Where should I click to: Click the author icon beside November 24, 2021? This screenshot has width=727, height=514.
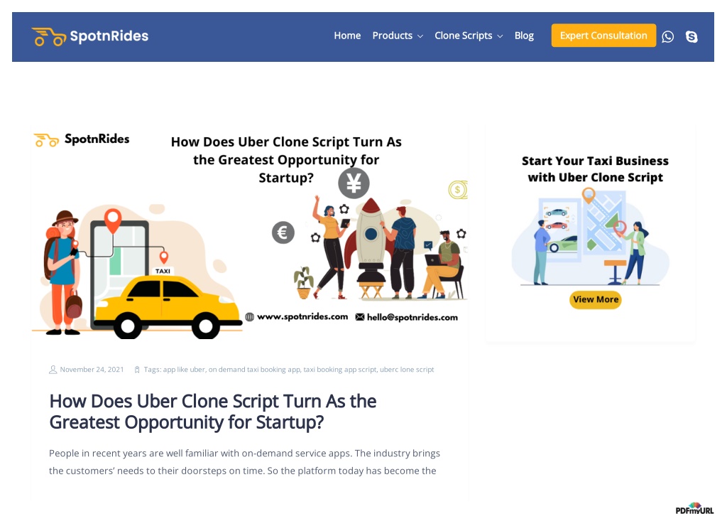(x=53, y=370)
